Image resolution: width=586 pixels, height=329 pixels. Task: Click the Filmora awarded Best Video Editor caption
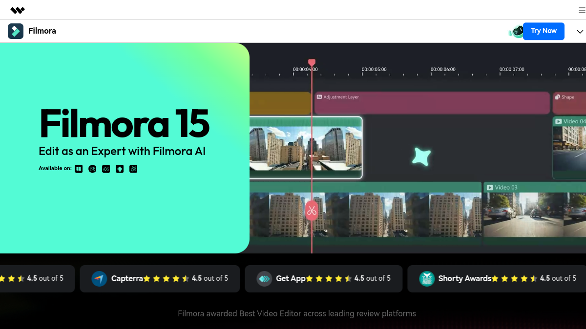(297, 313)
